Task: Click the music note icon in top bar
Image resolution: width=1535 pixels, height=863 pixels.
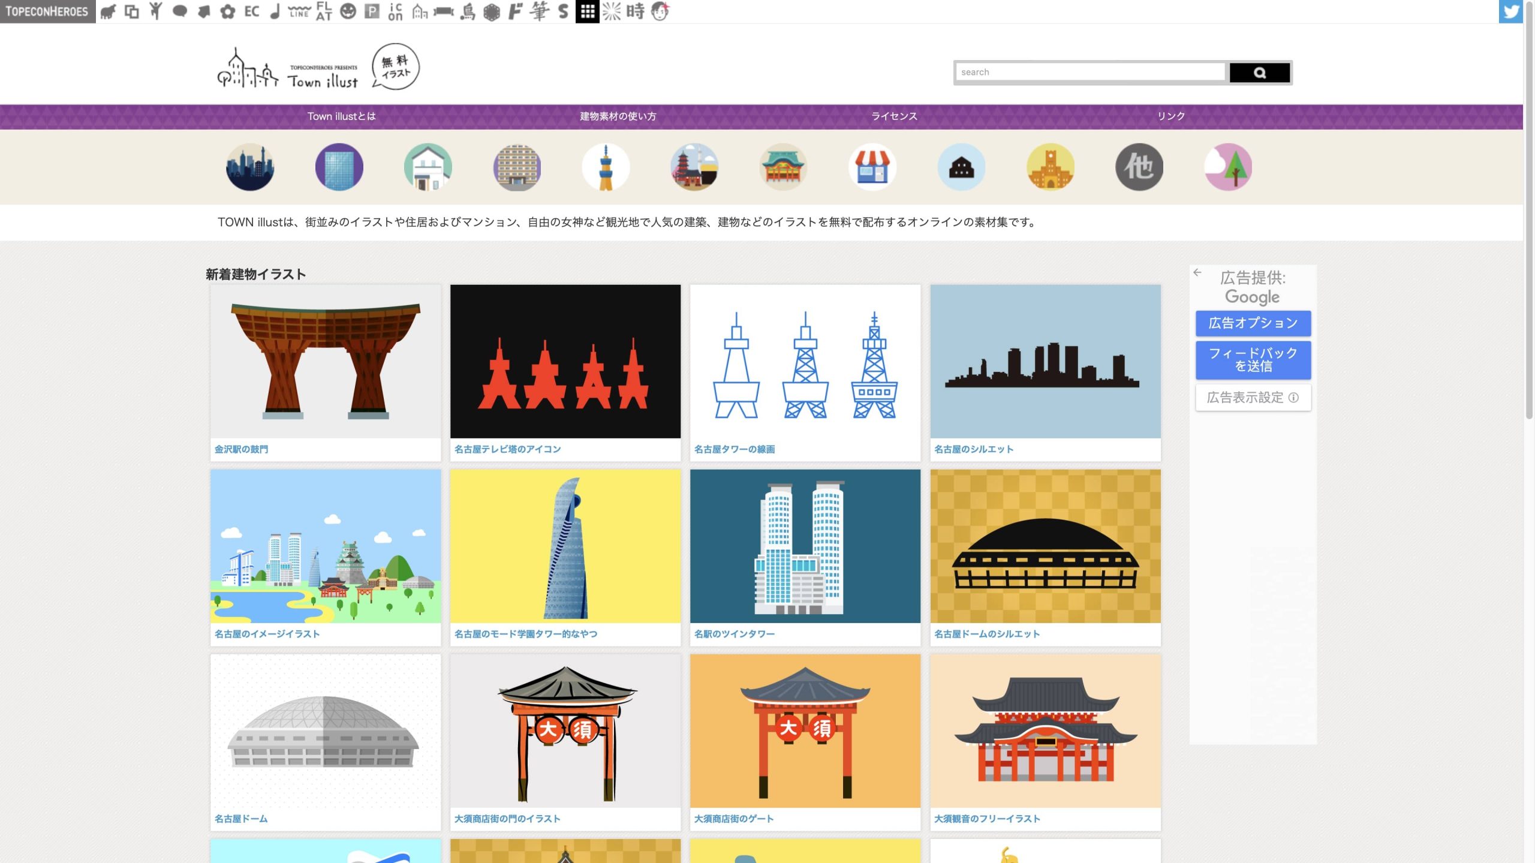Action: click(x=275, y=11)
